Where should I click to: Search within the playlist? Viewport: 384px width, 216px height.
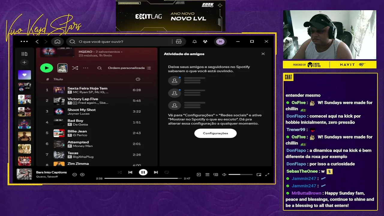pos(99,68)
